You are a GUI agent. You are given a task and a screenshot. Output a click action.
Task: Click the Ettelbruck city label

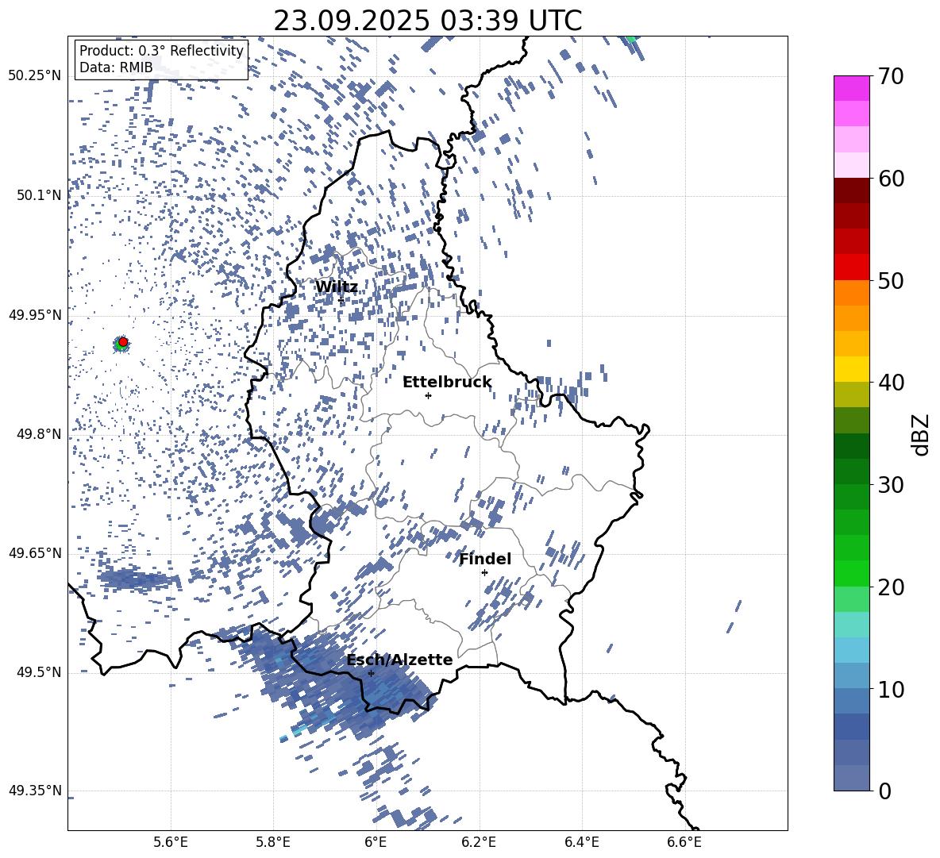447,382
